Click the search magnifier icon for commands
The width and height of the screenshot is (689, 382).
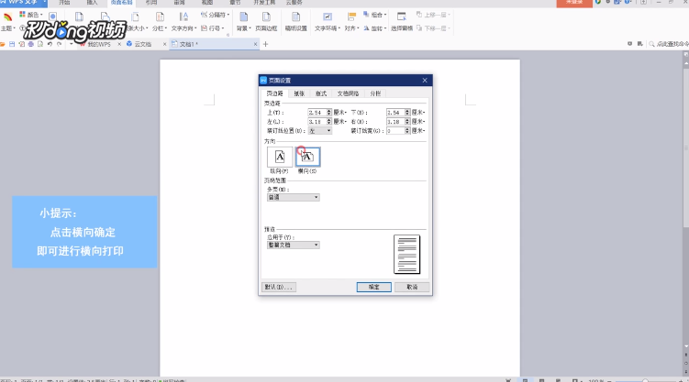point(651,44)
